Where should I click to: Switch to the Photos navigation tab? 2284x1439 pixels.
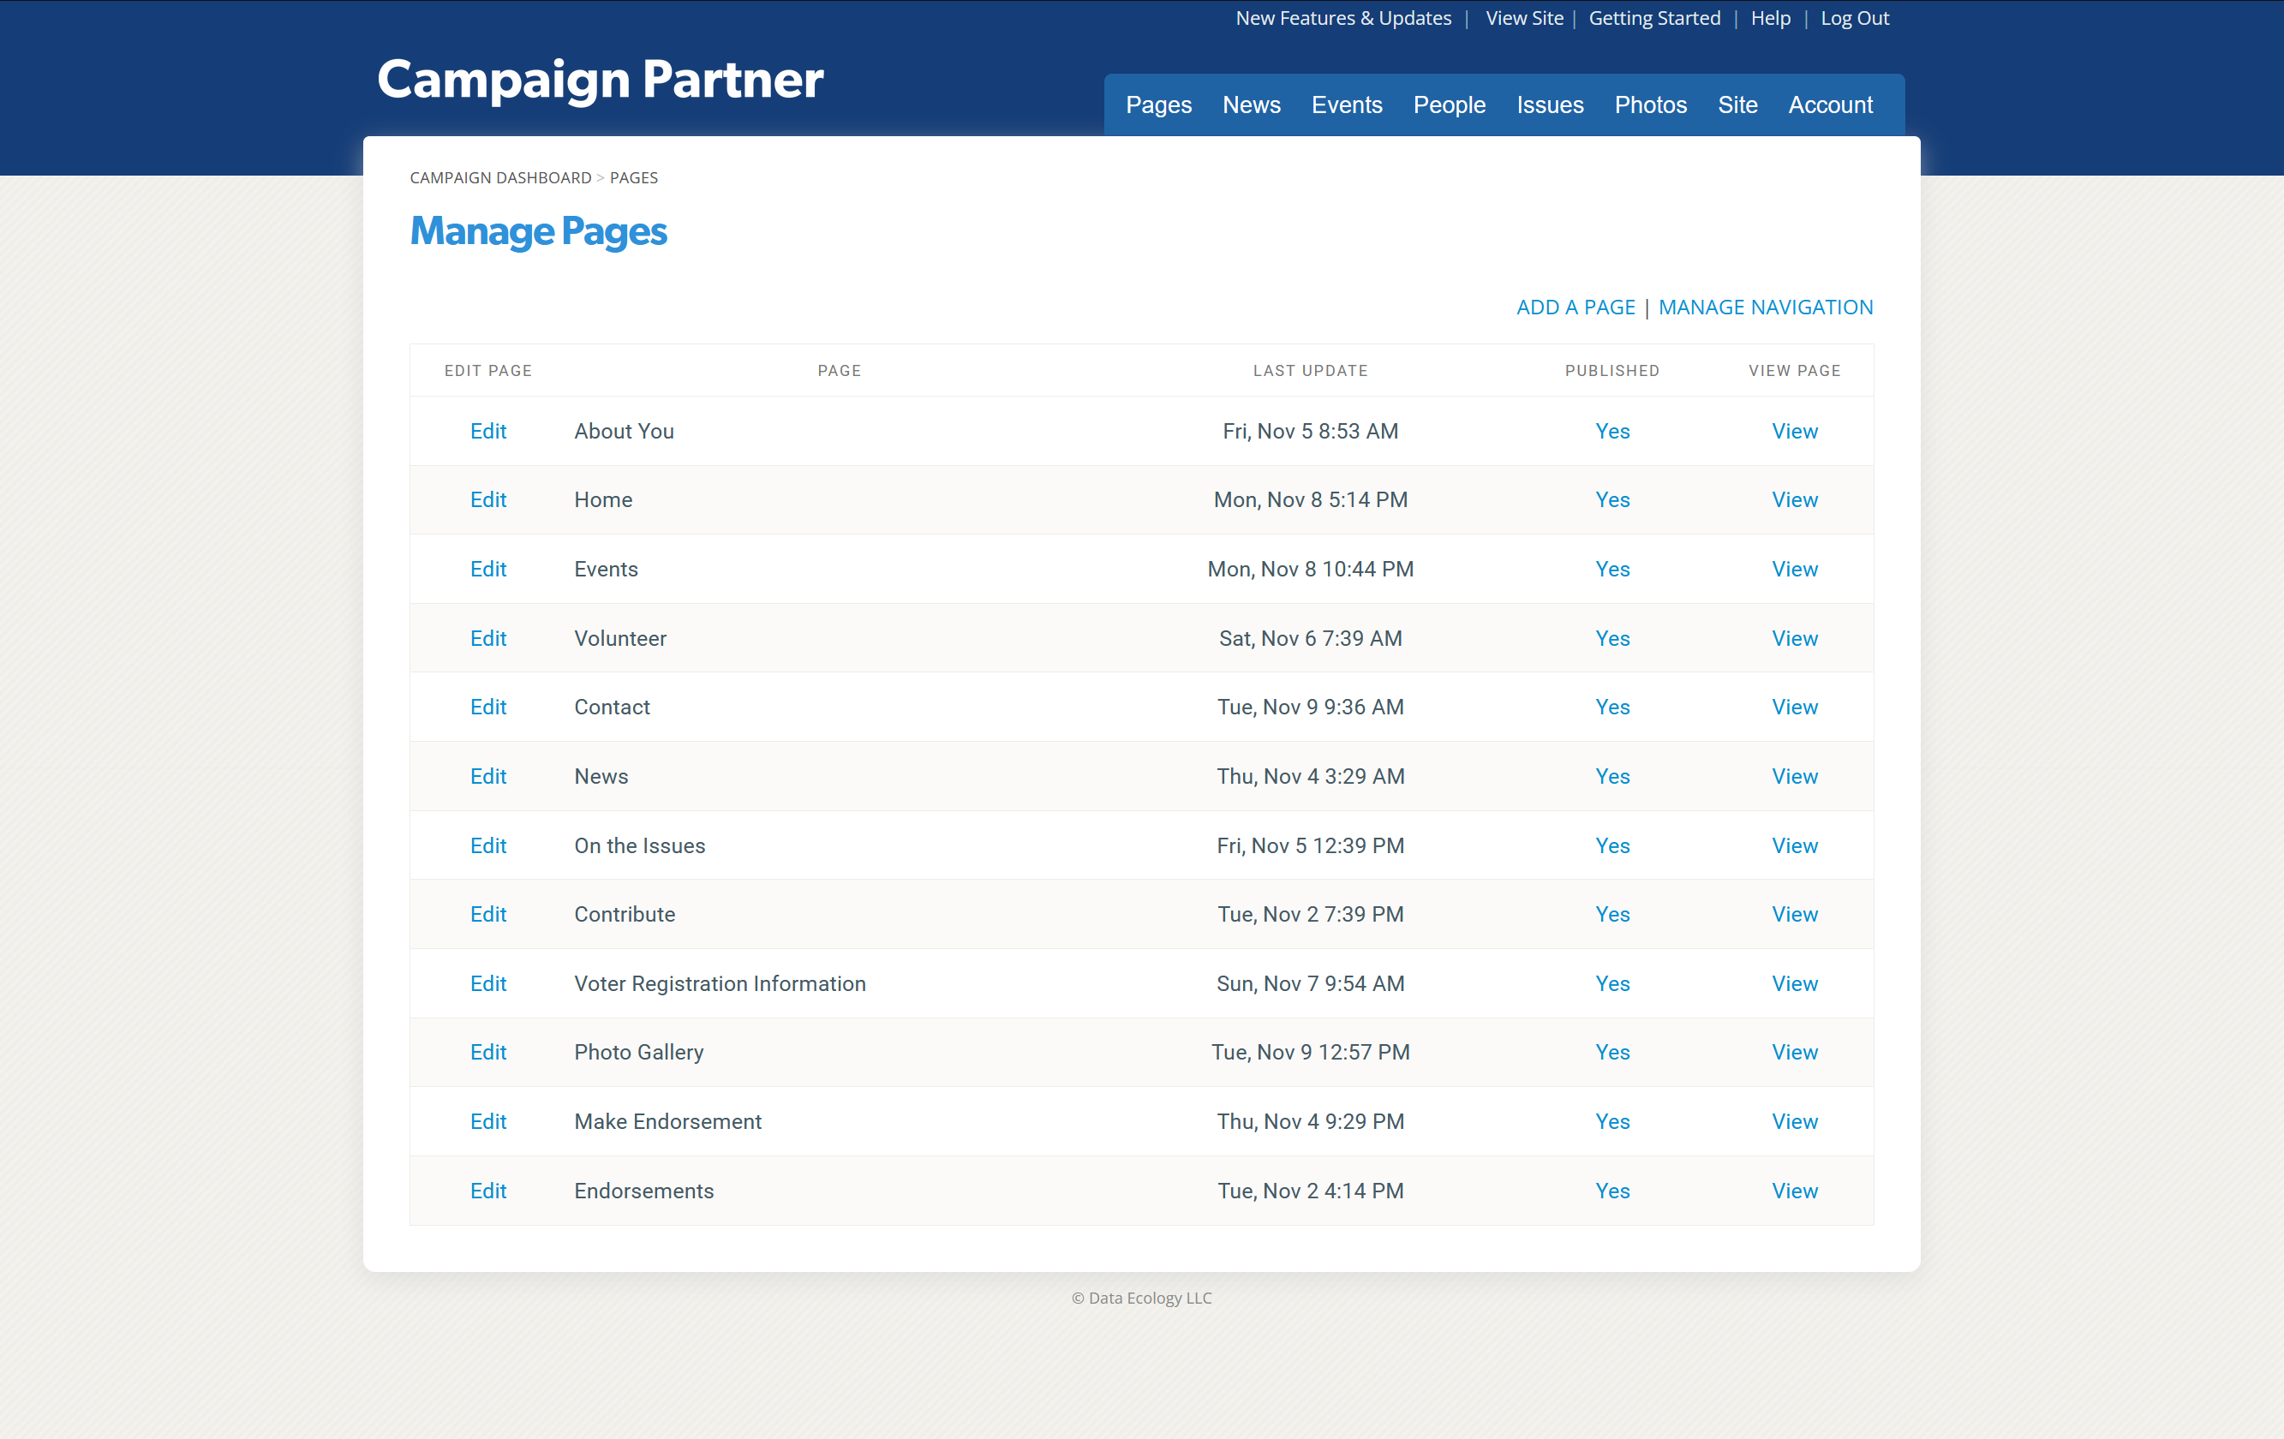pos(1650,105)
